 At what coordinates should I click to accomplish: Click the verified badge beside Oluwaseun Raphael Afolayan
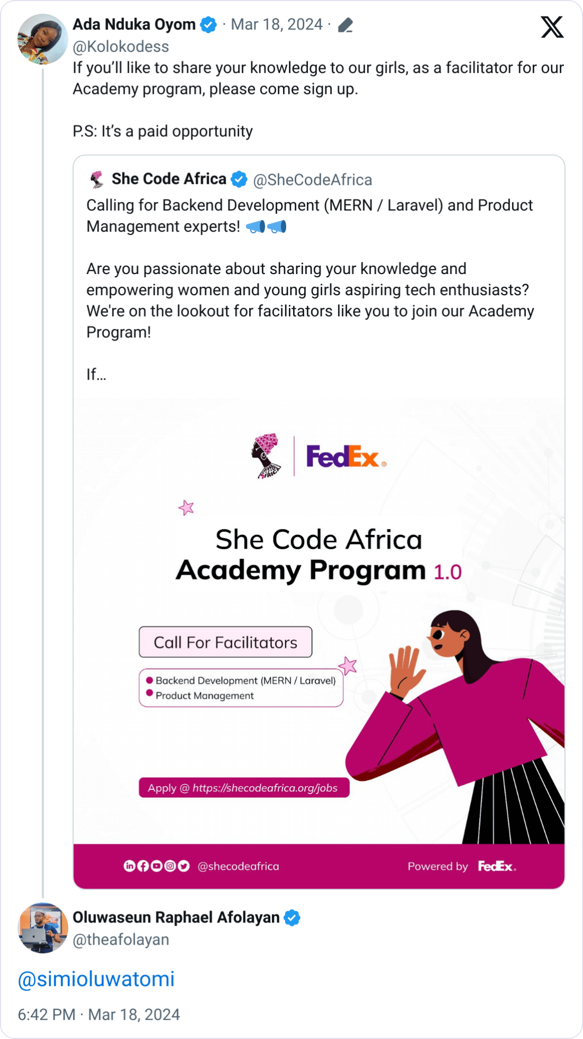coord(292,918)
